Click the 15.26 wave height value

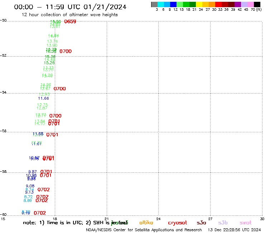[x=49, y=63]
